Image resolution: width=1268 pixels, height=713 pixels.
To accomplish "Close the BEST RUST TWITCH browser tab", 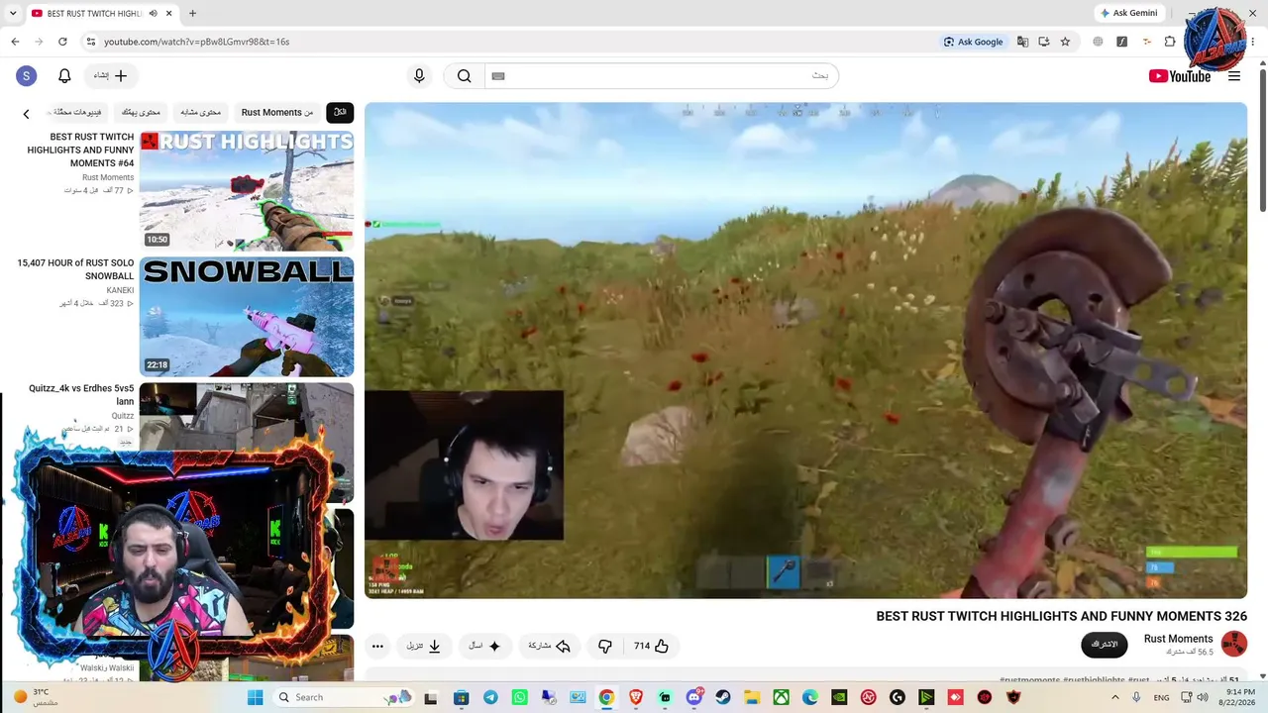I will [x=169, y=14].
